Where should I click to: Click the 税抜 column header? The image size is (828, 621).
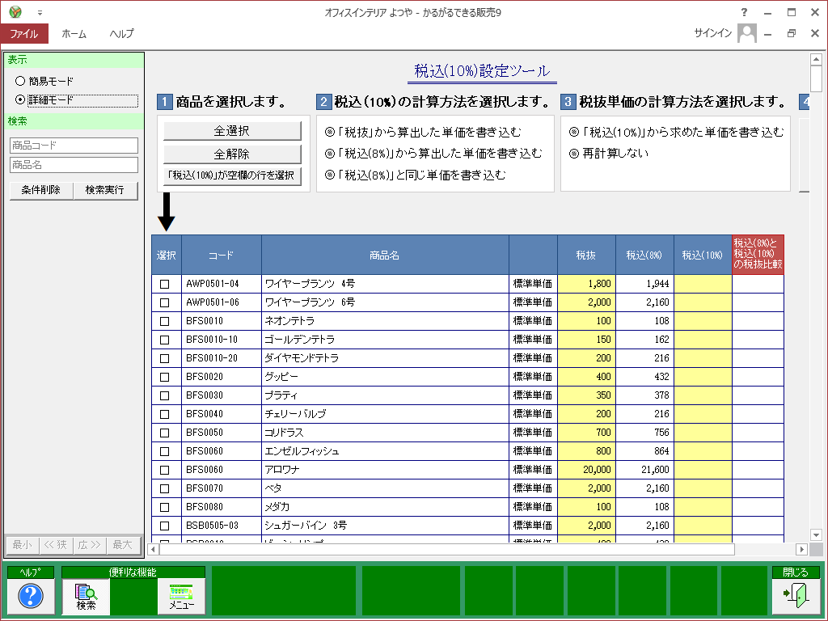pyautogui.click(x=586, y=255)
